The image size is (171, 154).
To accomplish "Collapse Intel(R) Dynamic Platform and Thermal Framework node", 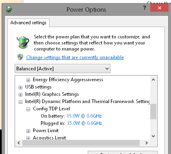I will pos(20,102).
